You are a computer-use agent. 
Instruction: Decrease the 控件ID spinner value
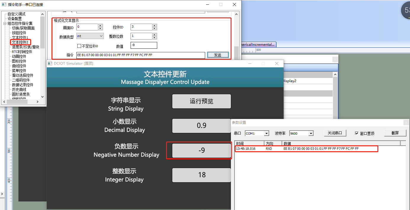click(154, 28)
